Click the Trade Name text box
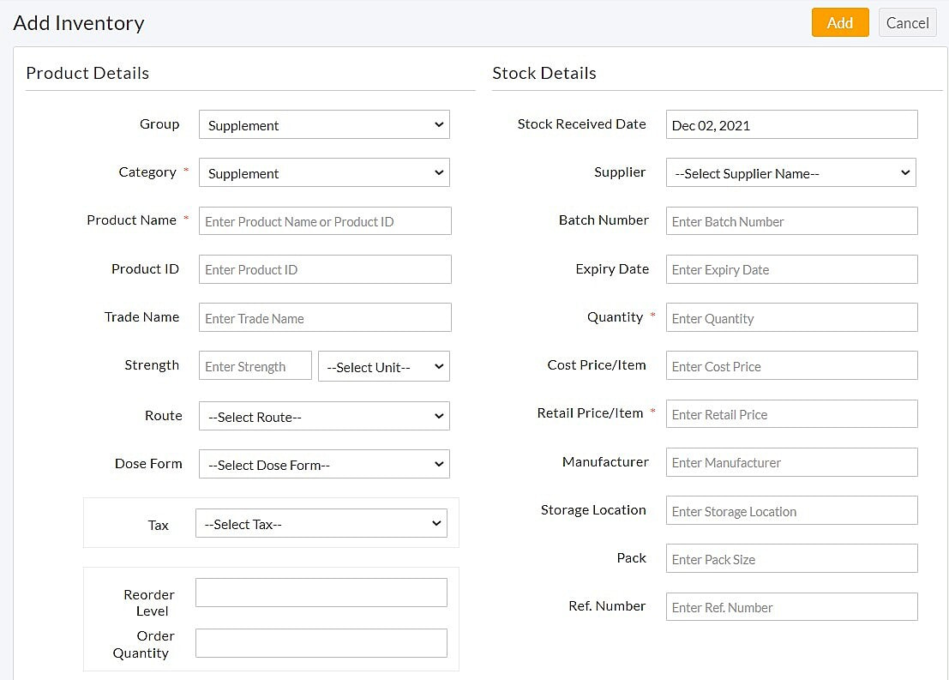The width and height of the screenshot is (949, 680). (325, 318)
